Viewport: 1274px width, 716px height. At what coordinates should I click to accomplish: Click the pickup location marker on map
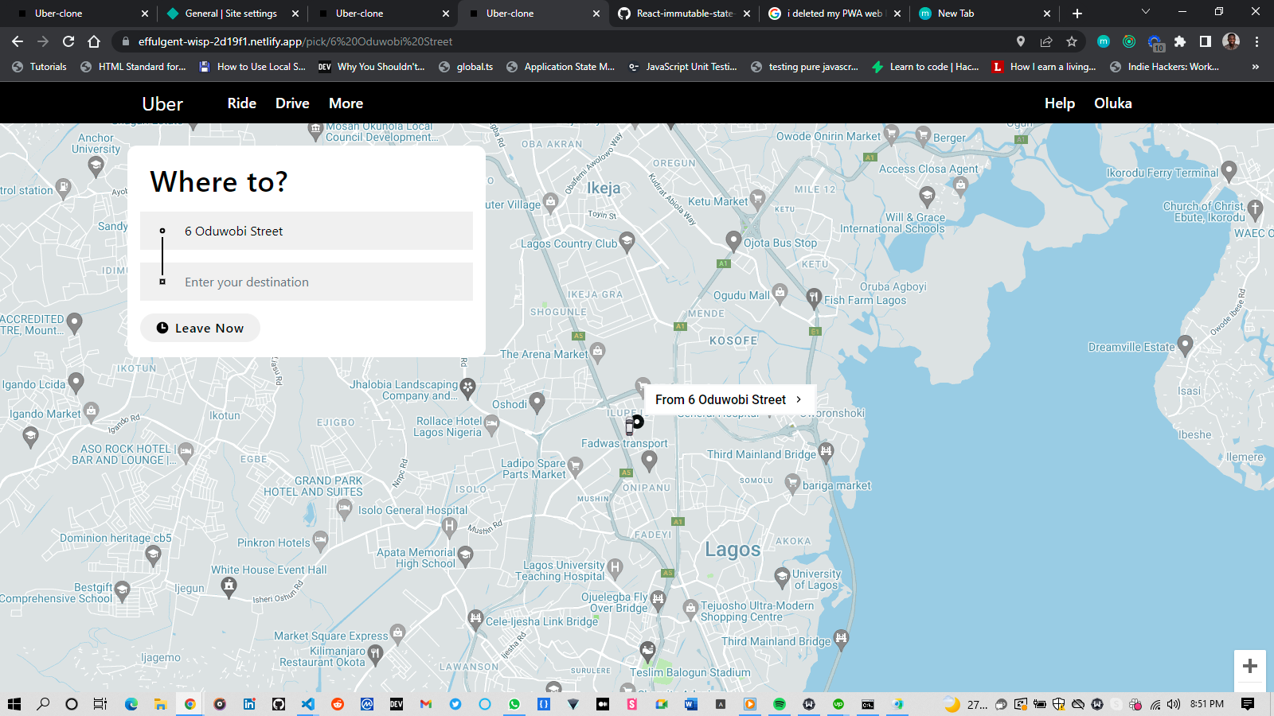pyautogui.click(x=637, y=422)
